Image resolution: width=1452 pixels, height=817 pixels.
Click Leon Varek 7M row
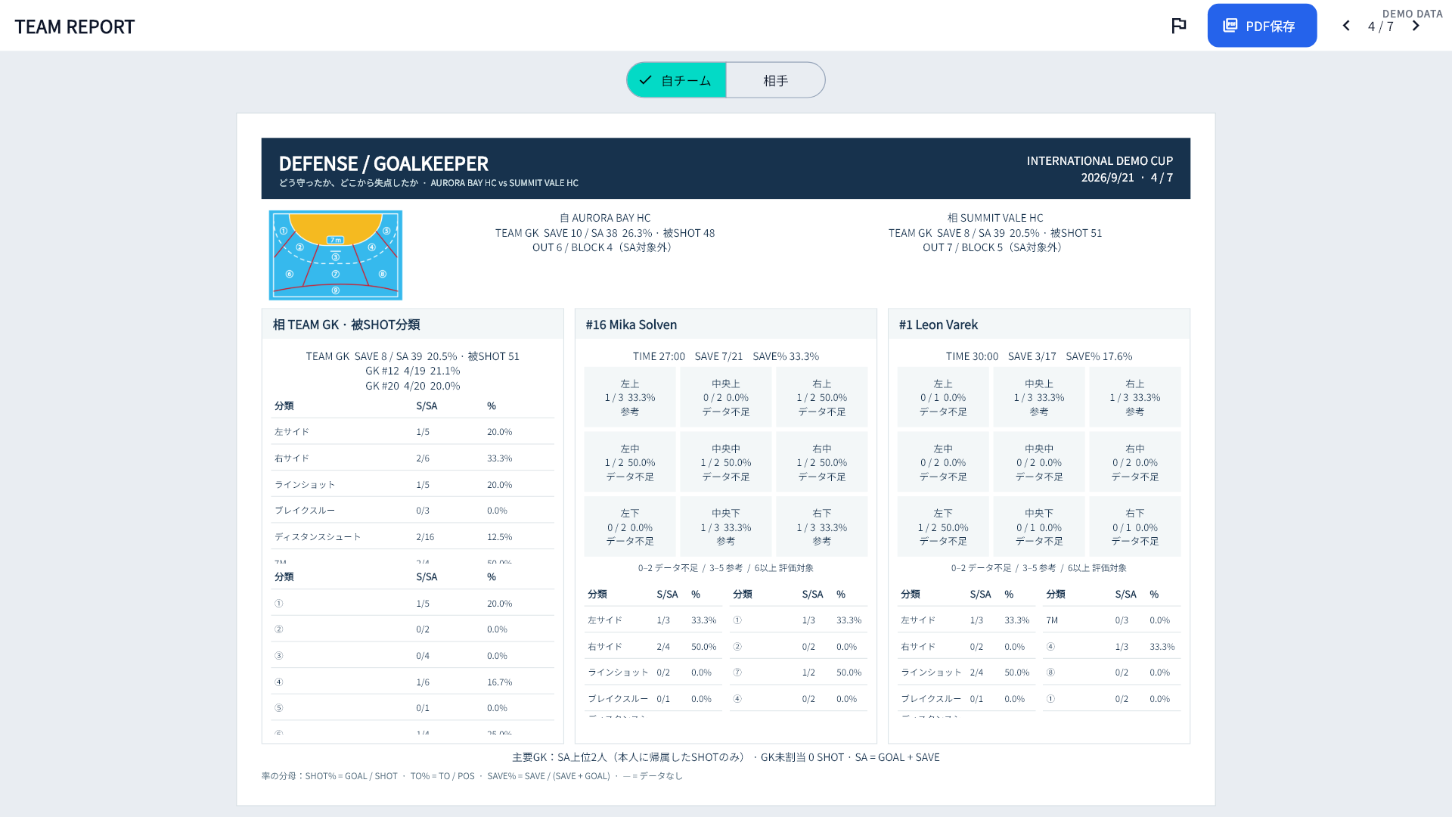click(1112, 620)
